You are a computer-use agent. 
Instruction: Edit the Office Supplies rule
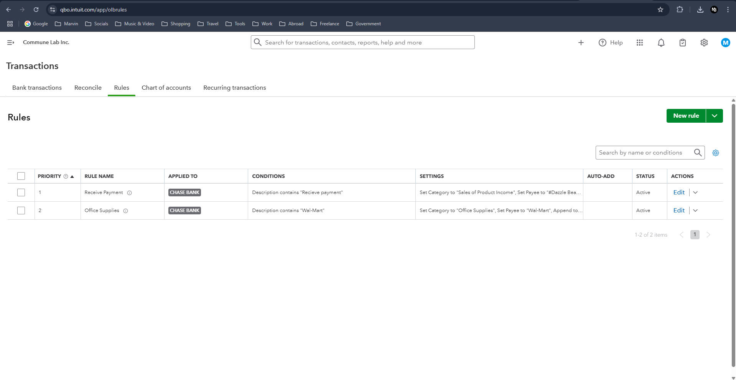coord(679,211)
